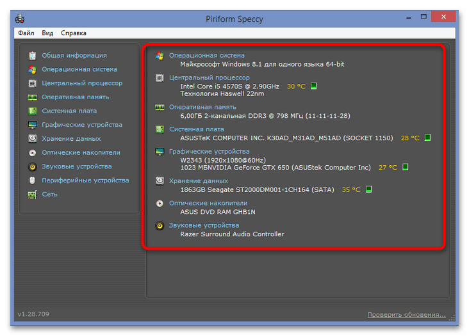Image resolution: width=469 pixels, height=336 pixels.
Task: Click the text W2343 (1920x1080@60Hz)
Action: coord(223,160)
